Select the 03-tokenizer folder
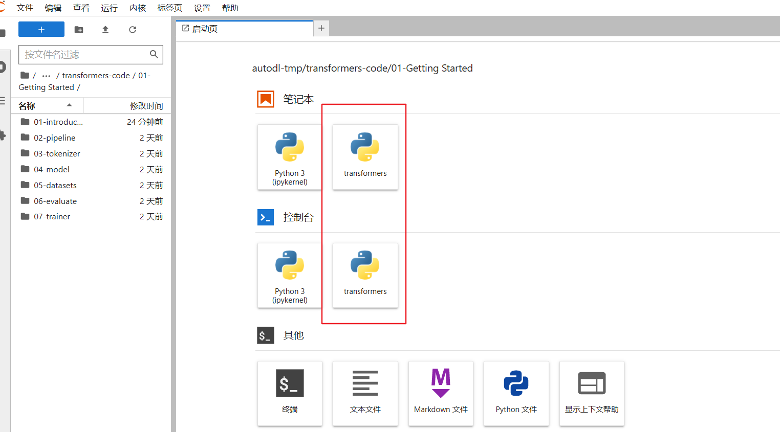Image resolution: width=780 pixels, height=432 pixels. coord(91,153)
